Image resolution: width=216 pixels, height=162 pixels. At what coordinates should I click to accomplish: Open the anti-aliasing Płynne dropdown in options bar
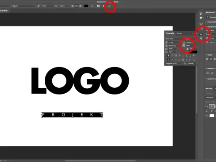pyautogui.click(x=64, y=6)
